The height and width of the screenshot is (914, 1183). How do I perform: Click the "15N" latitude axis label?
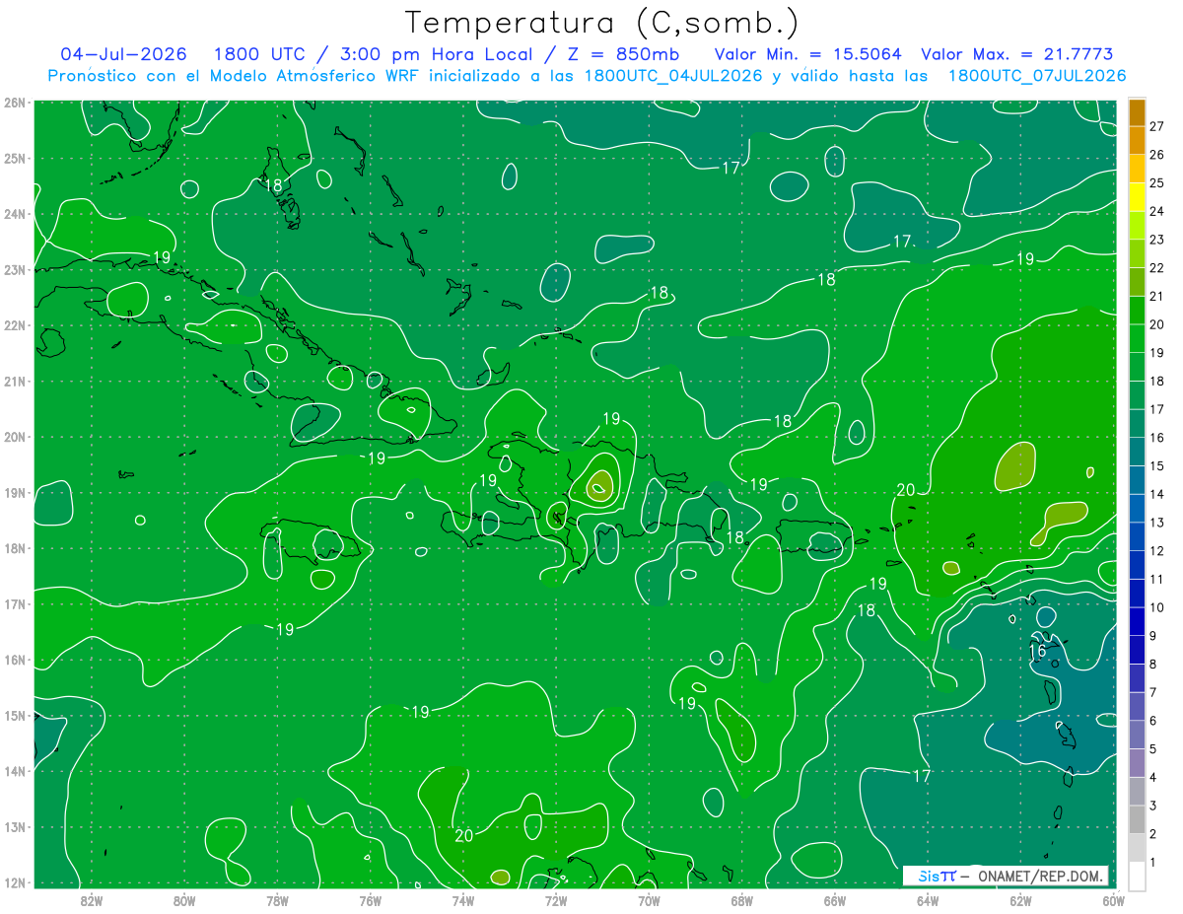pyautogui.click(x=15, y=715)
